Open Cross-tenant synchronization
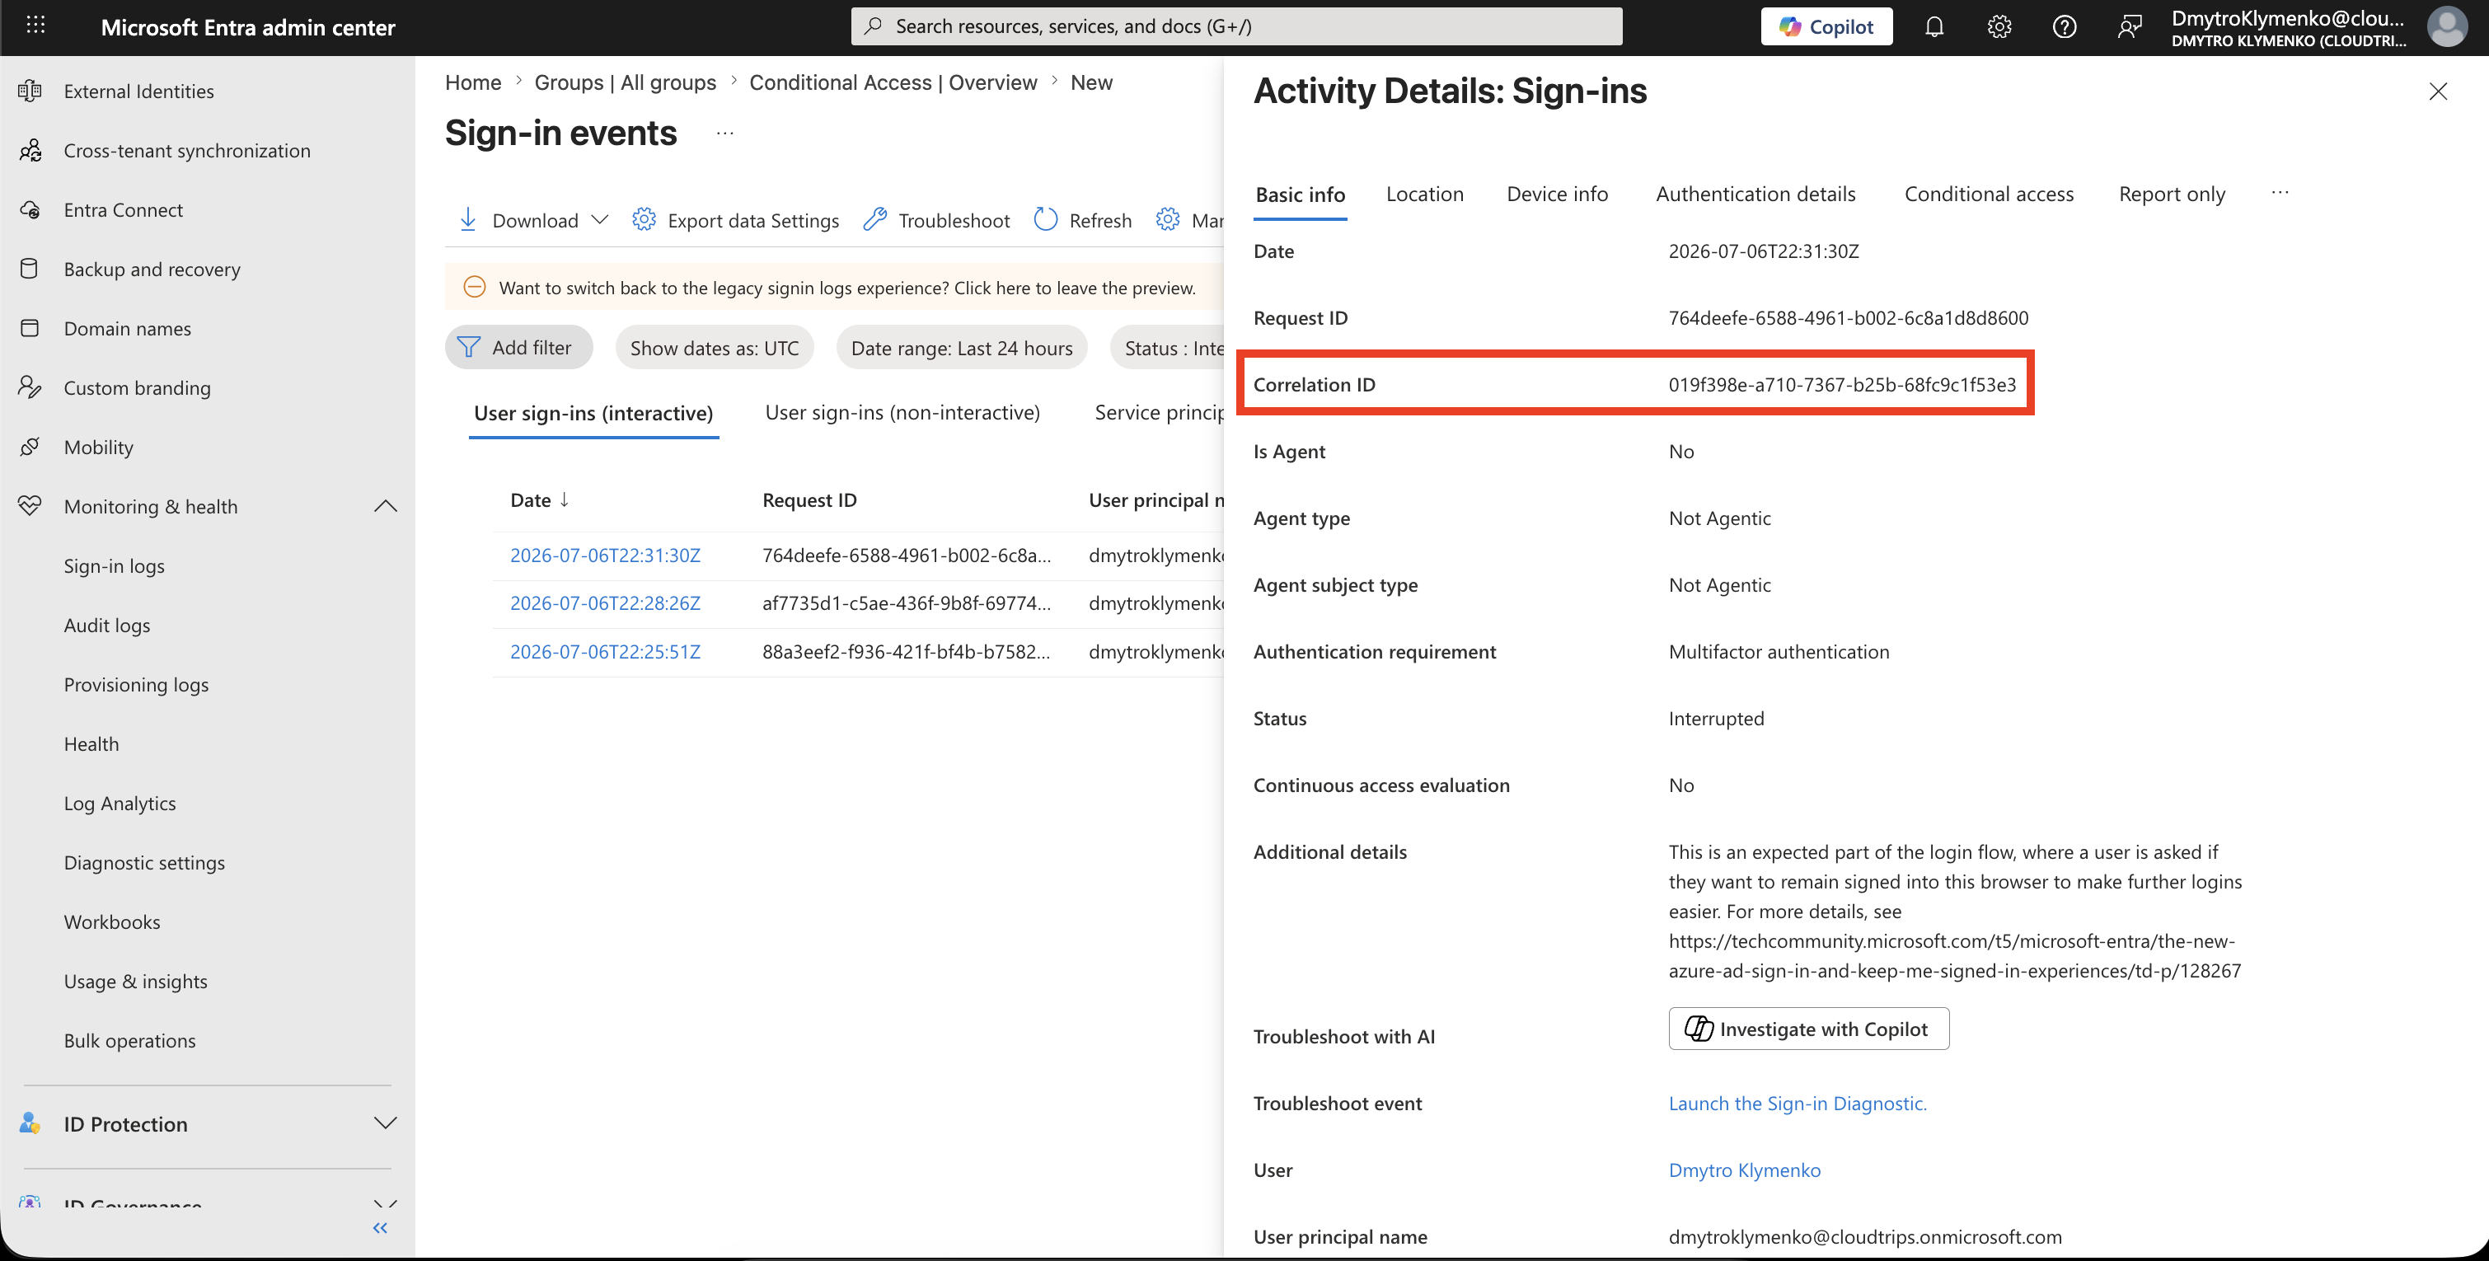This screenshot has height=1261, width=2489. click(186, 151)
